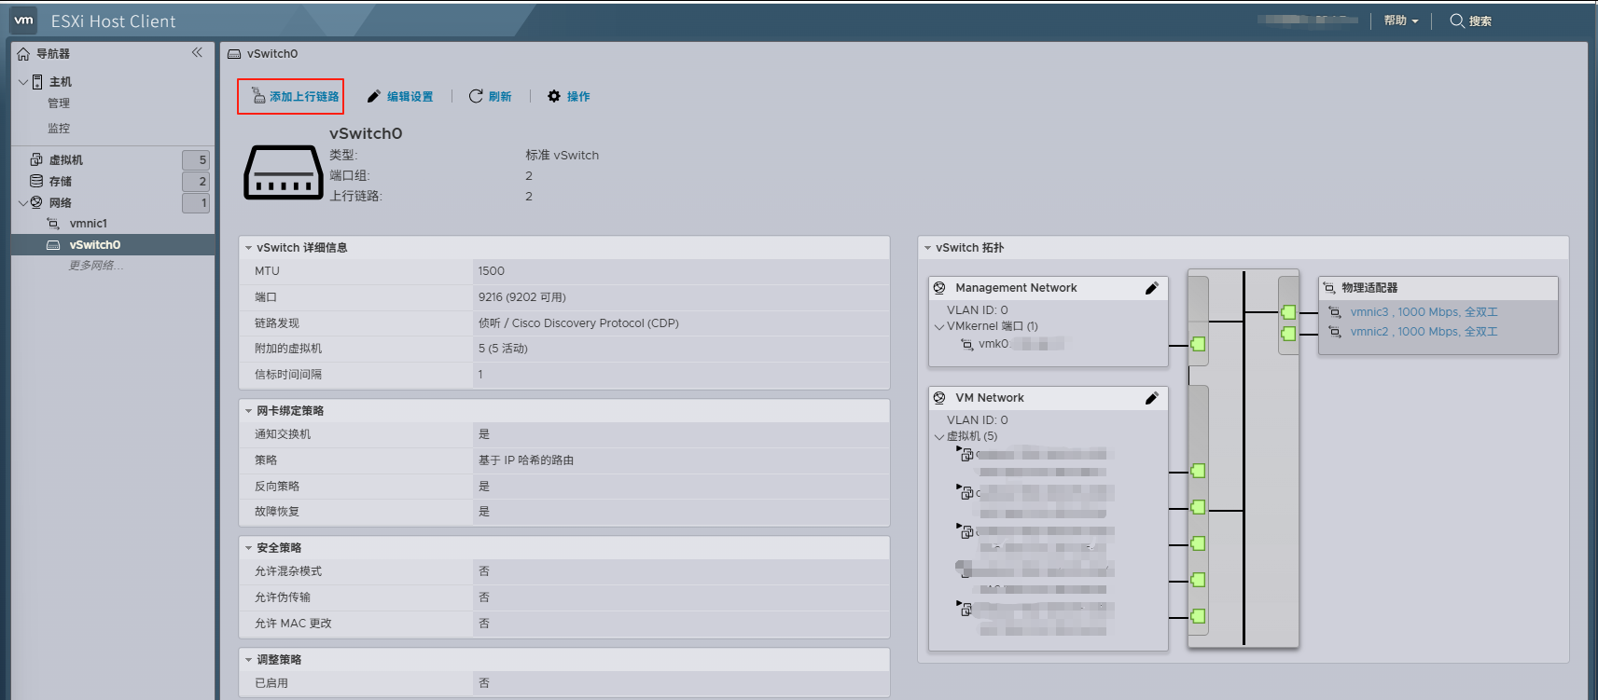Viewport: 1598px width, 700px height.
Task: Click the MTU value 1500
Action: 491,271
